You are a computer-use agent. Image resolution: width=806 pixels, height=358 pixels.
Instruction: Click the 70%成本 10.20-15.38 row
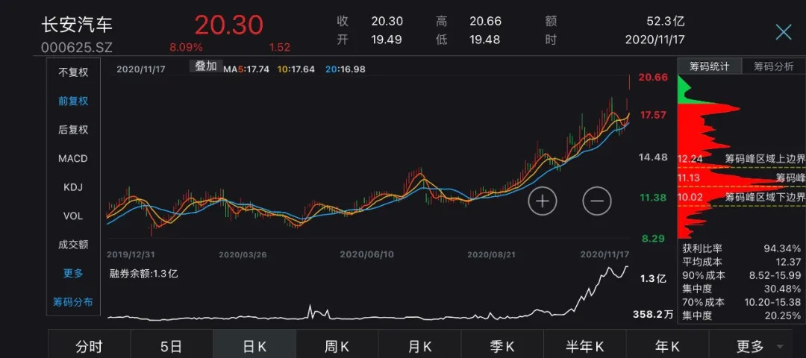[x=741, y=302]
